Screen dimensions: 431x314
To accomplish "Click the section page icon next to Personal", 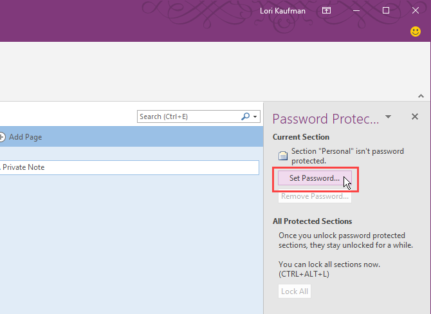I will pos(283,156).
